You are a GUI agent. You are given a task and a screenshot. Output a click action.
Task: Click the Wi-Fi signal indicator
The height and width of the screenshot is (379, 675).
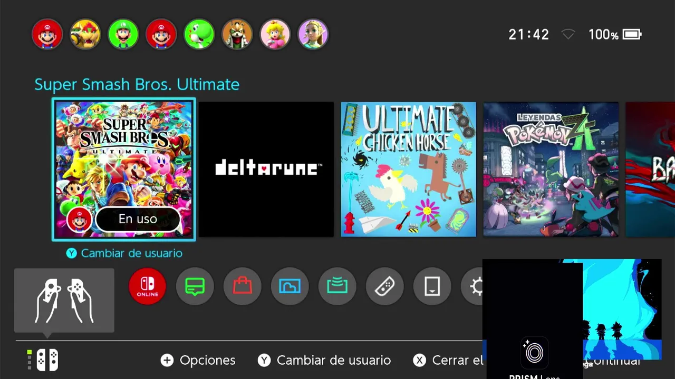pos(568,35)
